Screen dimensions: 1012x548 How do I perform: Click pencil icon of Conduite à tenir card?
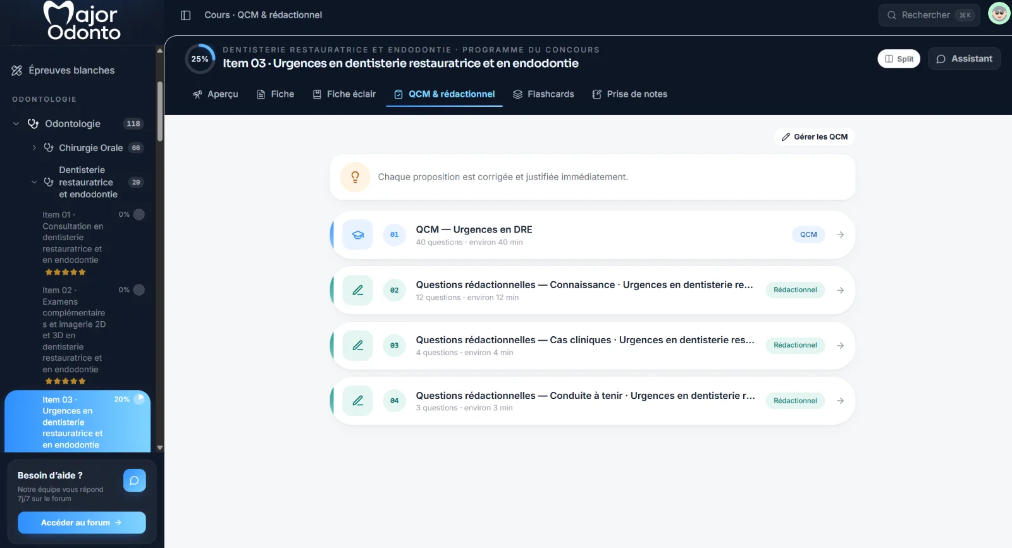coord(358,401)
